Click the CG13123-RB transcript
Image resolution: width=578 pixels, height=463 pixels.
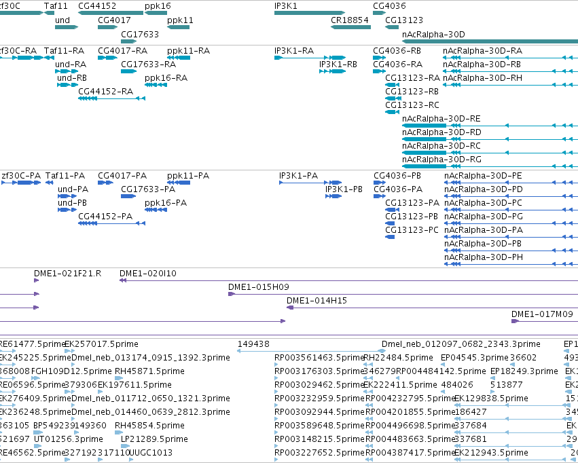(x=393, y=98)
